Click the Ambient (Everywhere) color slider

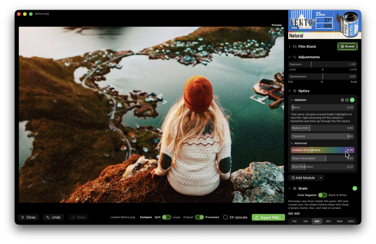click(x=322, y=150)
